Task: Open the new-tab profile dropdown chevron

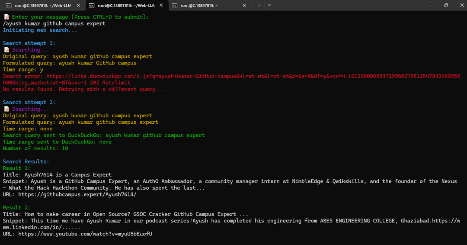Action: (269, 5)
